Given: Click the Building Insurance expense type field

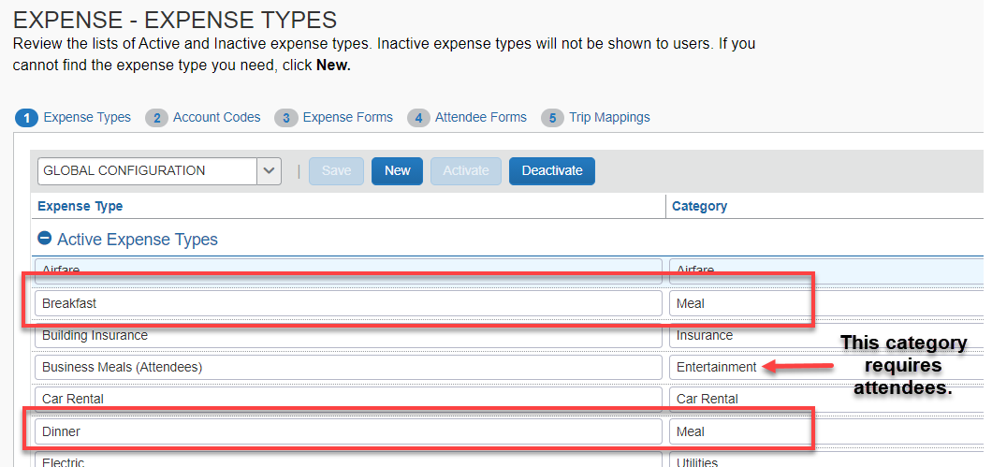Looking at the screenshot, I should click(x=348, y=335).
